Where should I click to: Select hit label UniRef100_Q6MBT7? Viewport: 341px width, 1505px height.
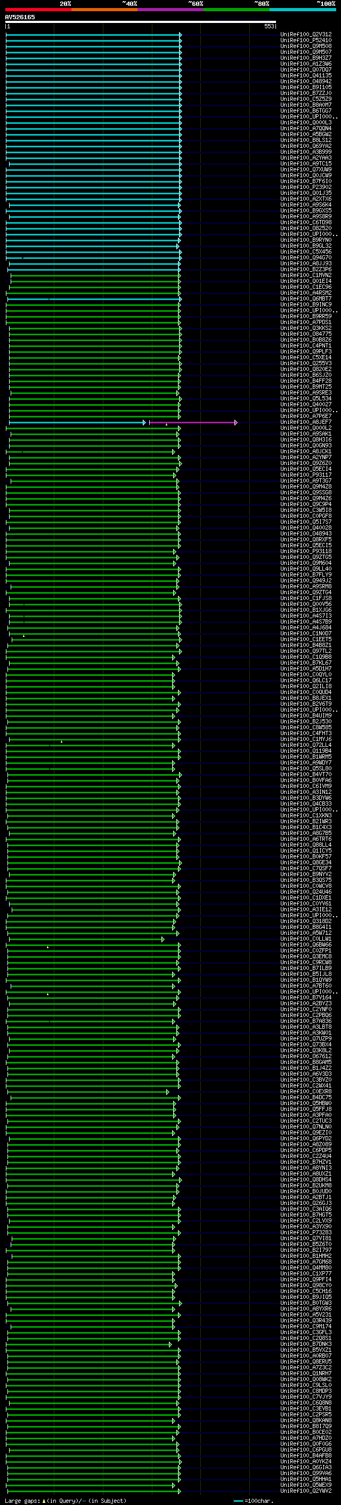[306, 298]
